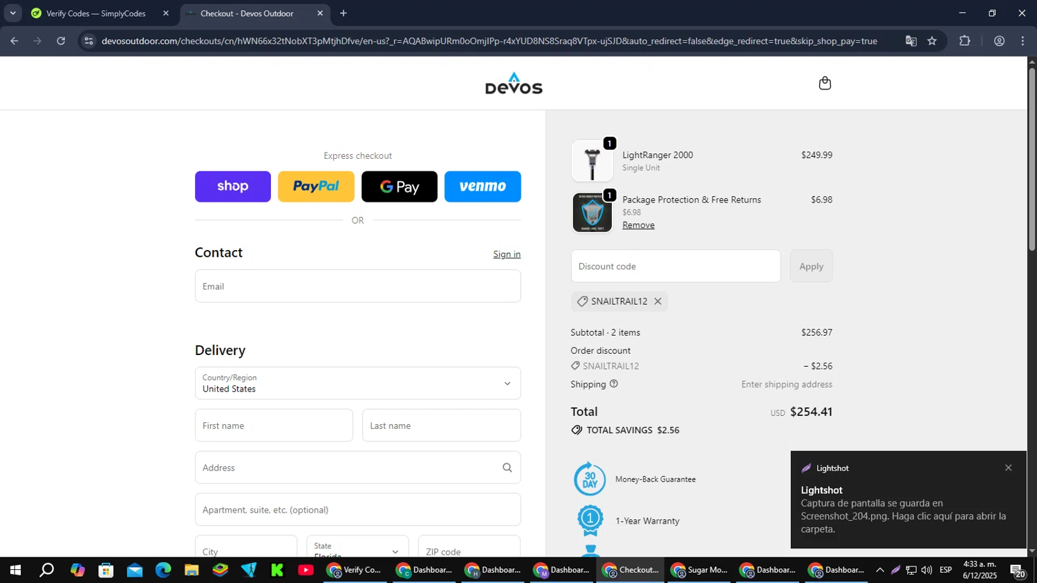Screen dimensions: 1037x583
Task: Go back to the previous page
Action: tap(15, 41)
